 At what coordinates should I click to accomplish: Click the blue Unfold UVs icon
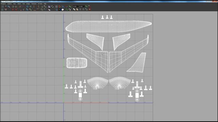point(27,9)
